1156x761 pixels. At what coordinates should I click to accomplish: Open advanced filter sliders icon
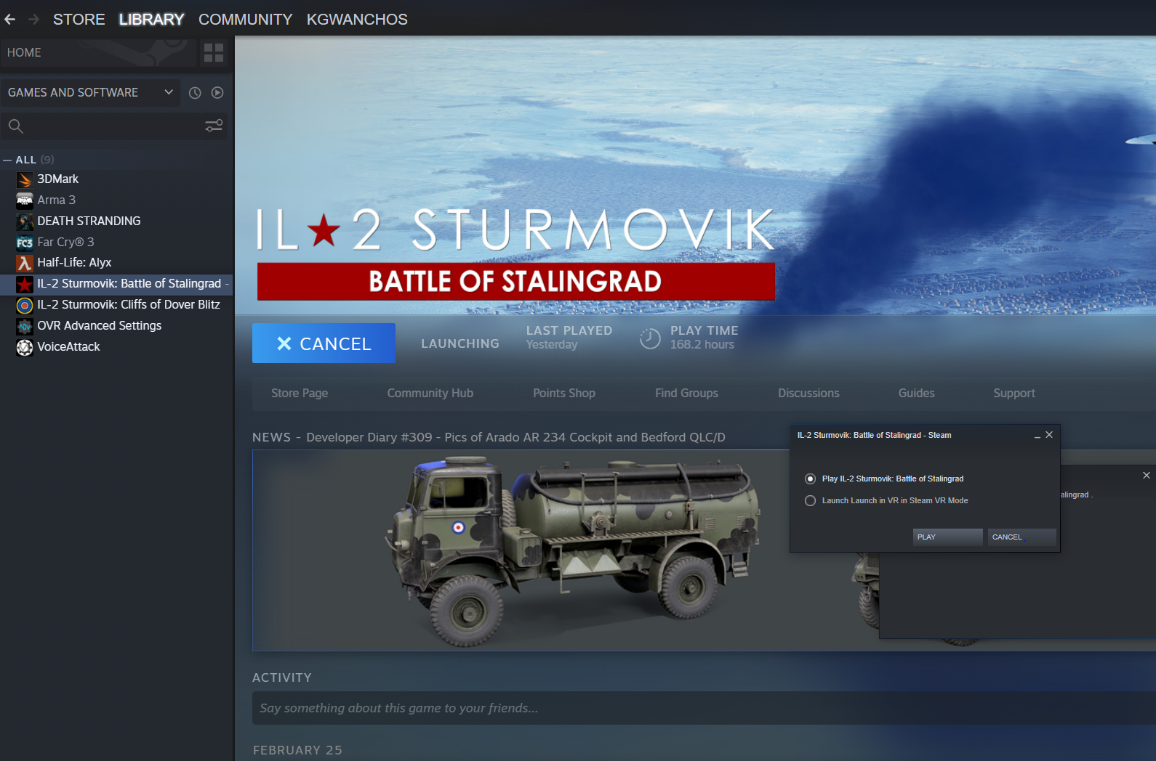click(214, 126)
